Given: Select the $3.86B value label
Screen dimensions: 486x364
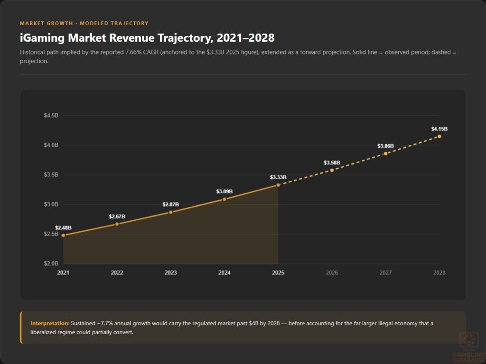Looking at the screenshot, I should (385, 146).
